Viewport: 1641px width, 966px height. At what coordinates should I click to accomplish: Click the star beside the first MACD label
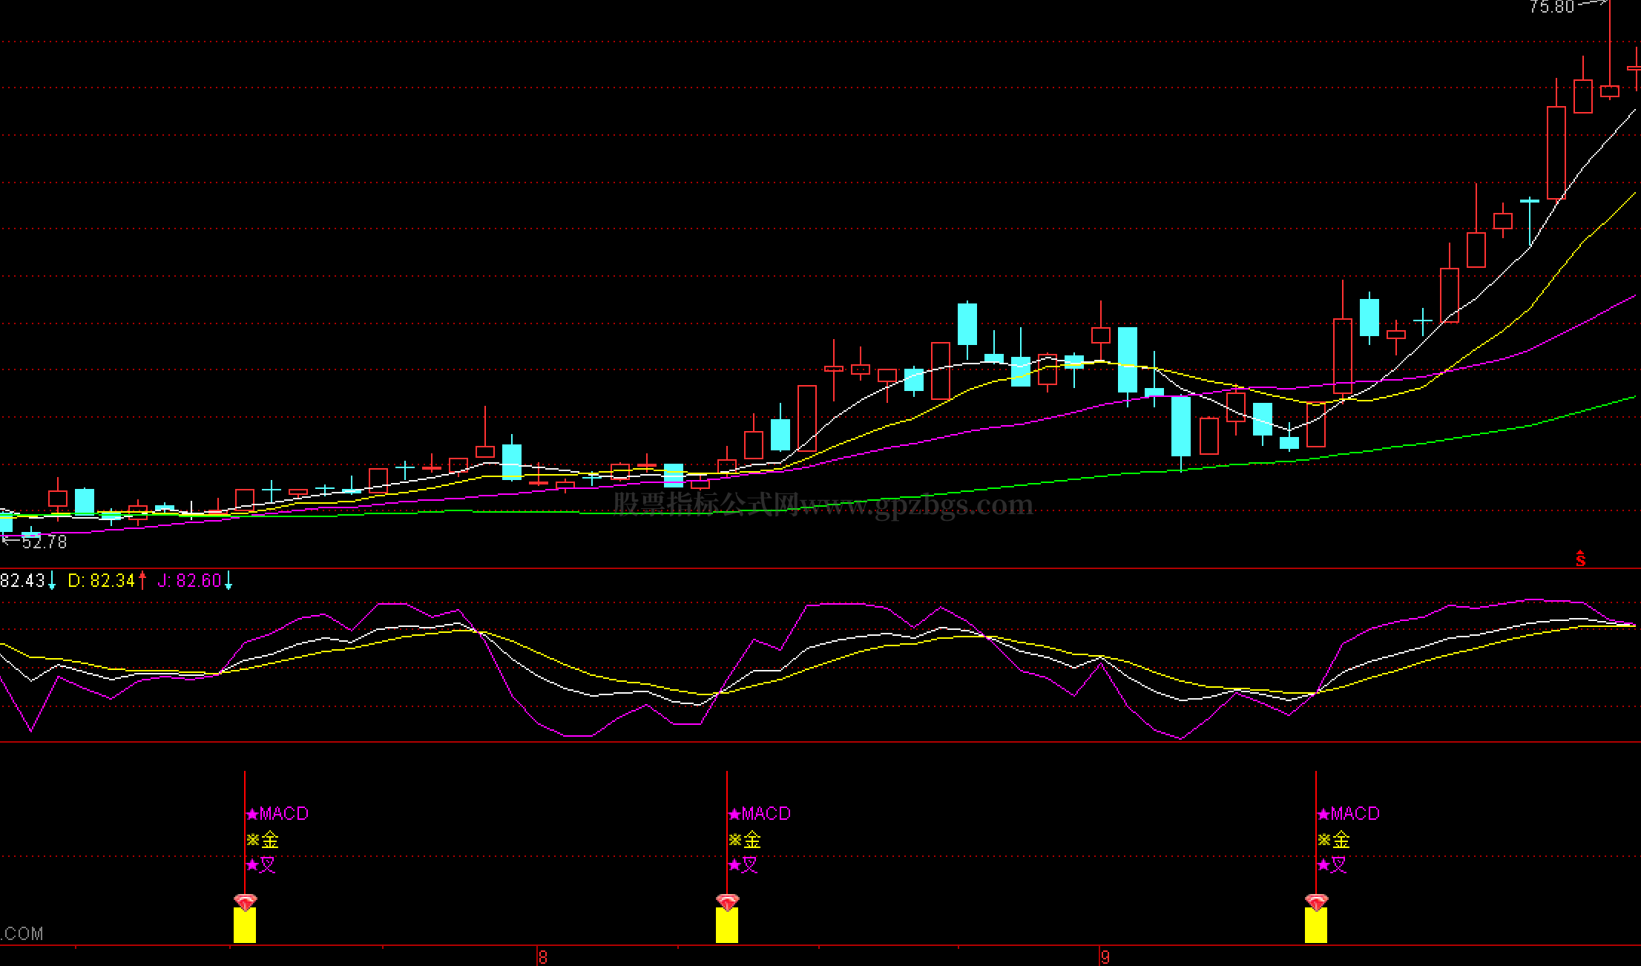pyautogui.click(x=252, y=814)
